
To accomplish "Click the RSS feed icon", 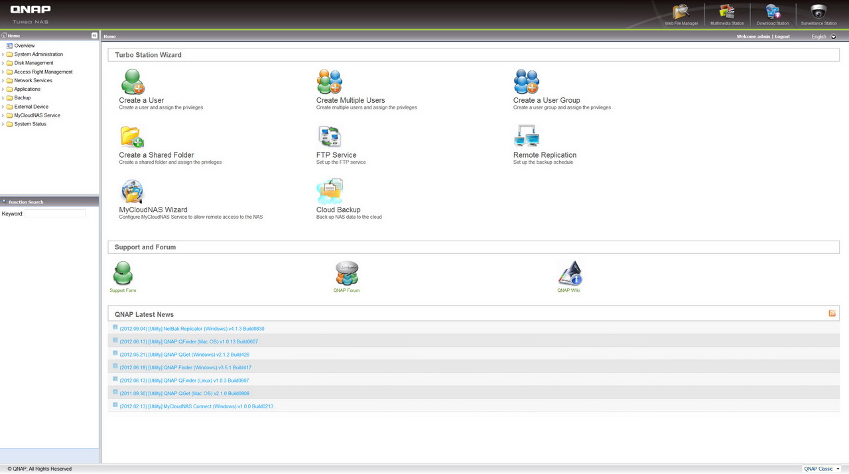I will [832, 314].
